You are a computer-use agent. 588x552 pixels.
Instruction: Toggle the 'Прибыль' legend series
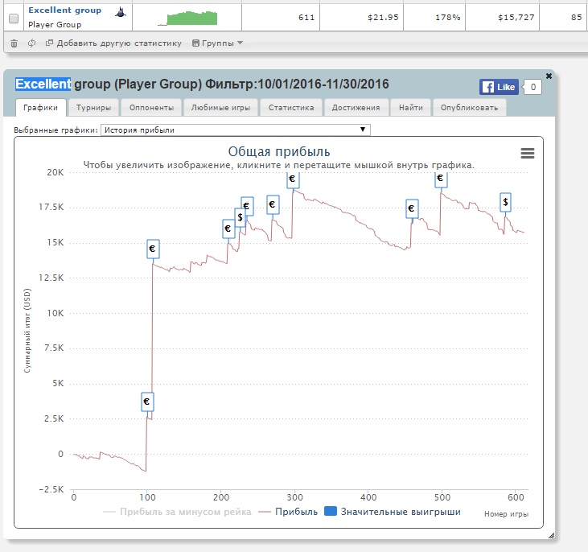click(289, 513)
